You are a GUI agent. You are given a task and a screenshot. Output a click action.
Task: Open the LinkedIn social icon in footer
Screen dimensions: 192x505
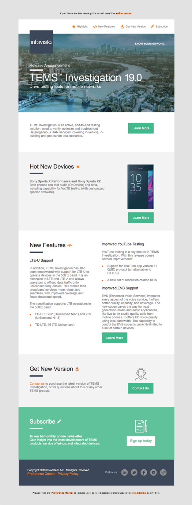[124, 472]
